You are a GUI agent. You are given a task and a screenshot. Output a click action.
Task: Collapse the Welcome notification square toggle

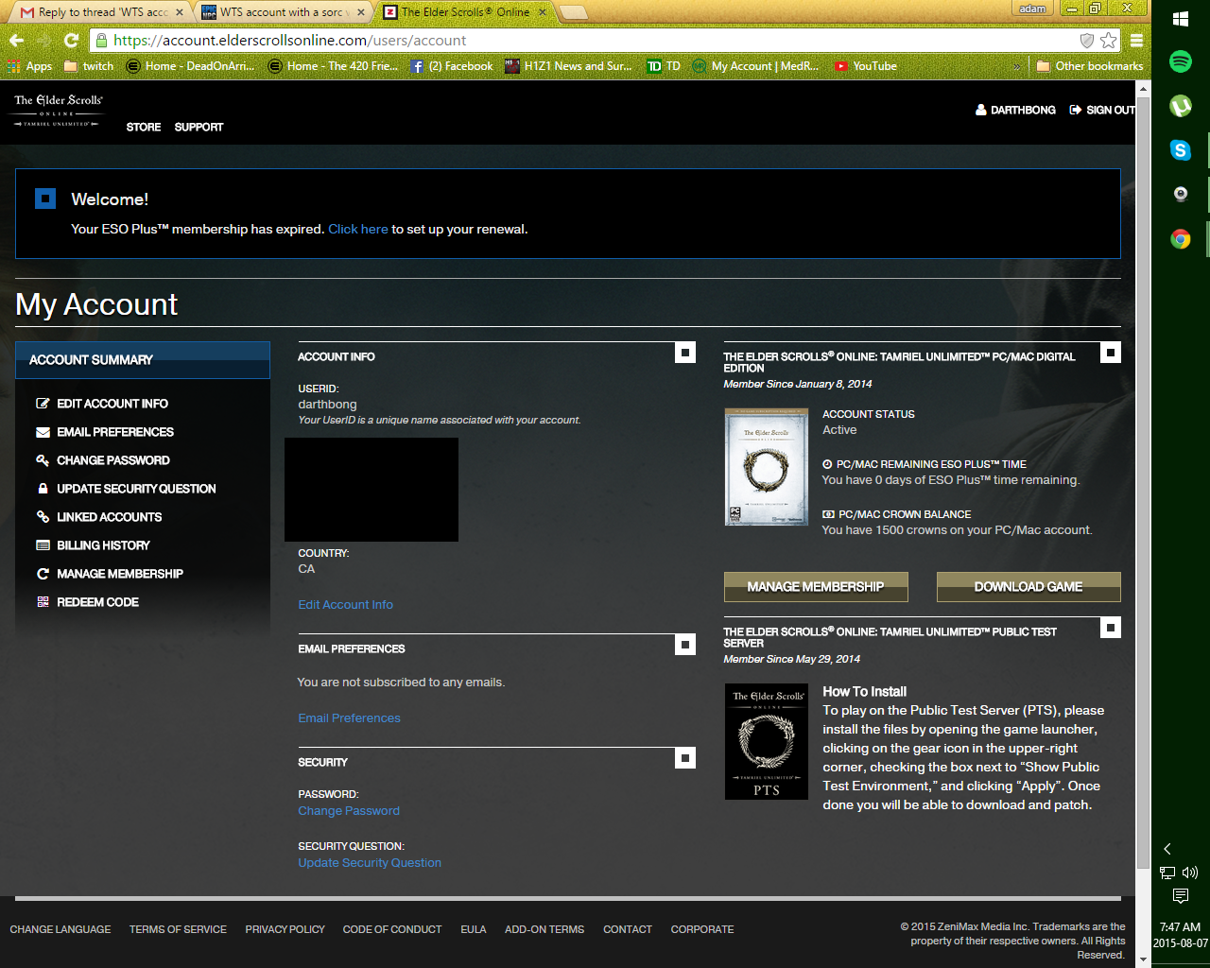point(45,199)
